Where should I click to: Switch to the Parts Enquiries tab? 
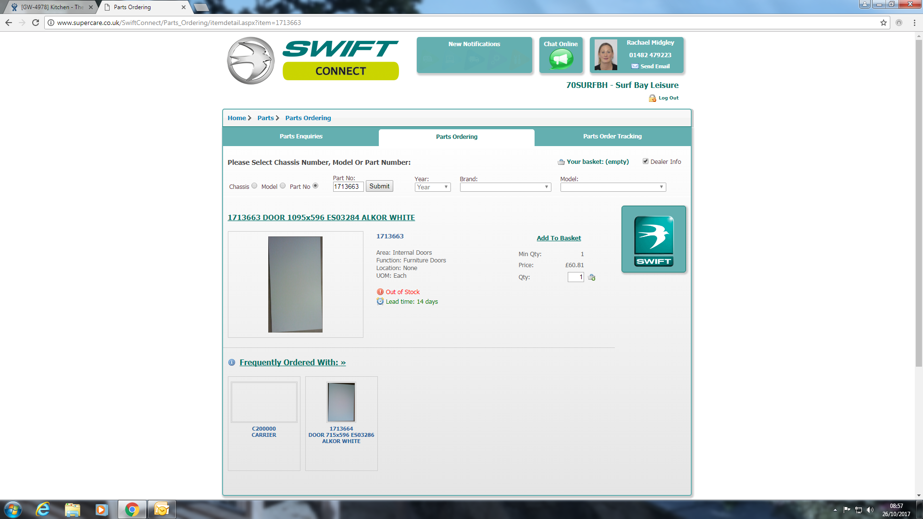tap(301, 136)
